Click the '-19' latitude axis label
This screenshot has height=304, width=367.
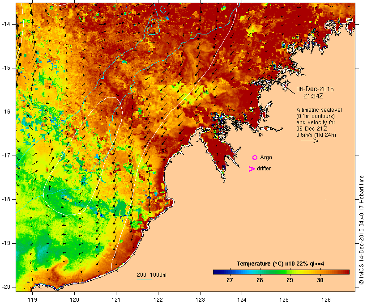[x=5, y=243]
